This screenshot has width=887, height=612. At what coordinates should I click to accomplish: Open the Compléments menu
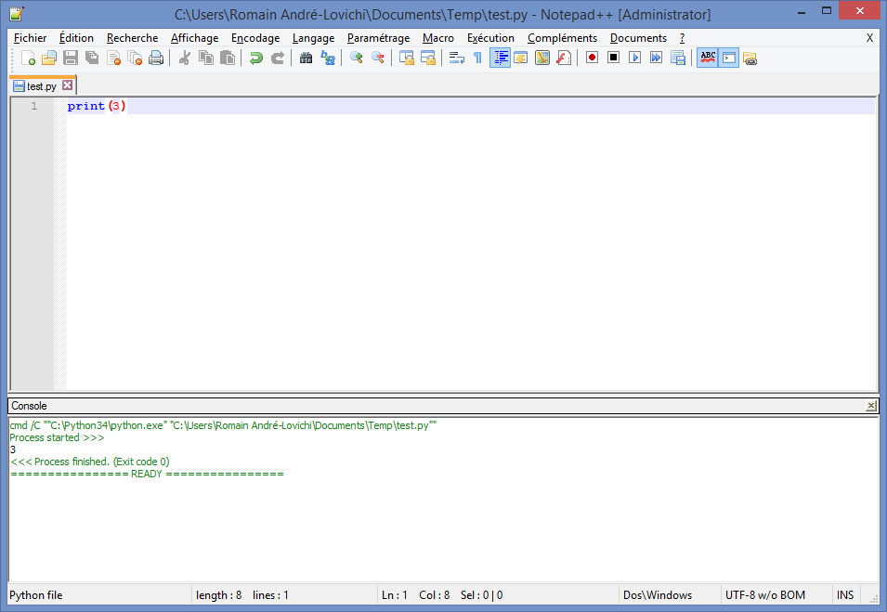tap(562, 38)
